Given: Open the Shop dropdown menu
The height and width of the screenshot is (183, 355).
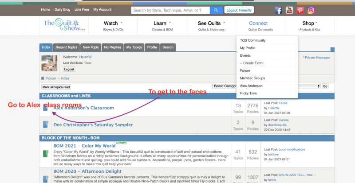Looking at the screenshot, I should click(x=310, y=23).
